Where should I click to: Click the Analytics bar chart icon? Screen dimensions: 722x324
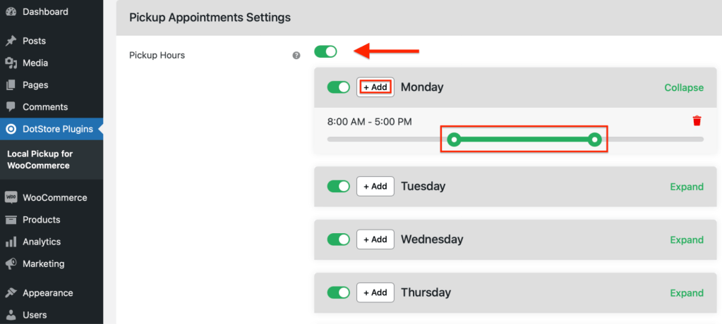point(11,242)
